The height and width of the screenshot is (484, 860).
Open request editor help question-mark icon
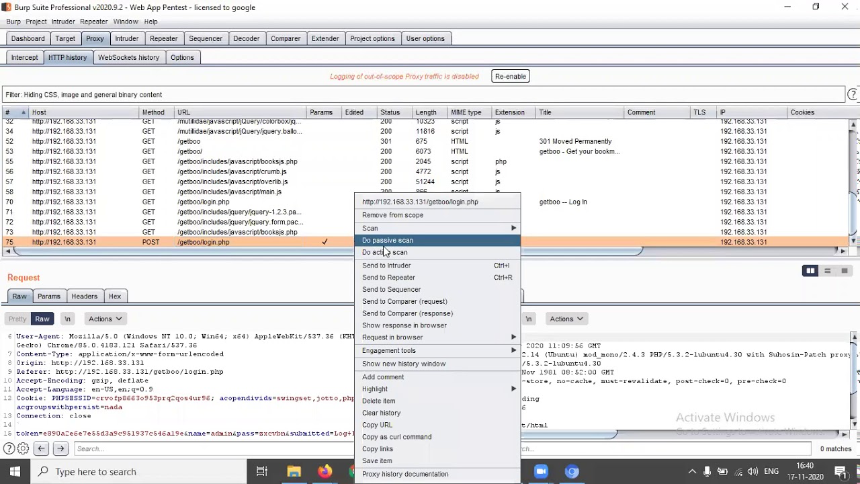(9, 448)
